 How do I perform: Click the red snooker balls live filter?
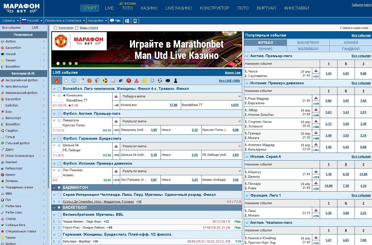[x=137, y=81]
